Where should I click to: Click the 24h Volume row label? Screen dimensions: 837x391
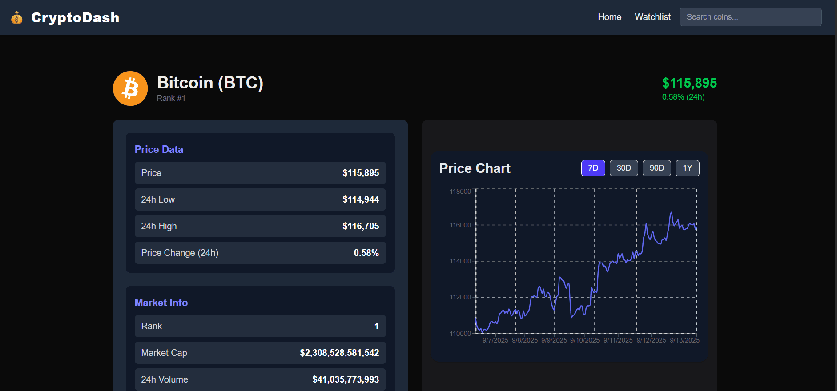pos(165,379)
